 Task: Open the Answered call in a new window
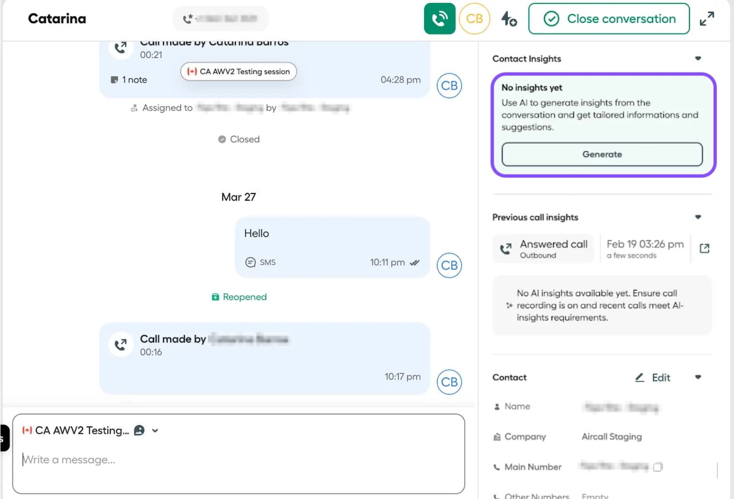click(x=704, y=248)
